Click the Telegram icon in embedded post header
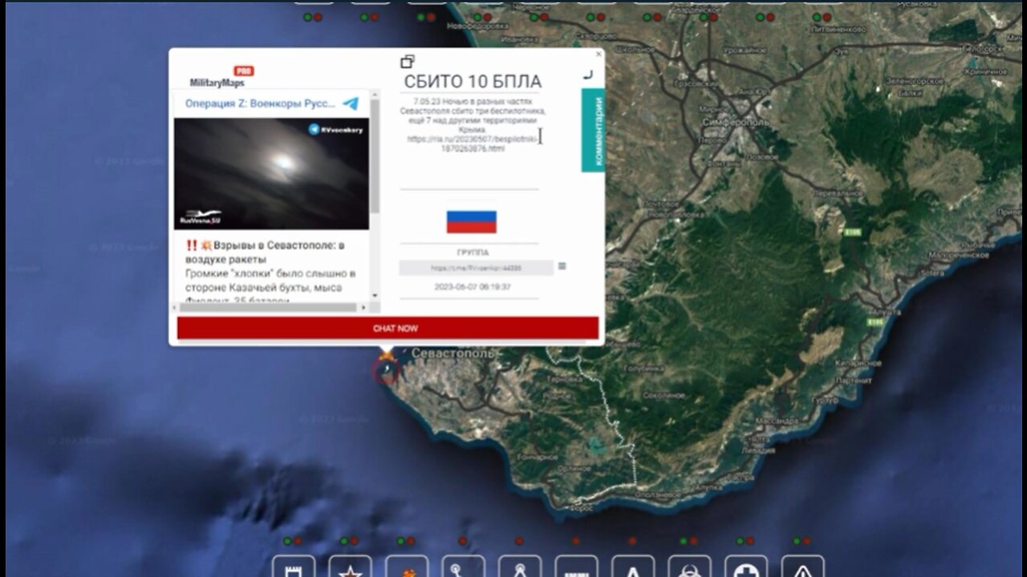1027x577 pixels. pyautogui.click(x=351, y=103)
